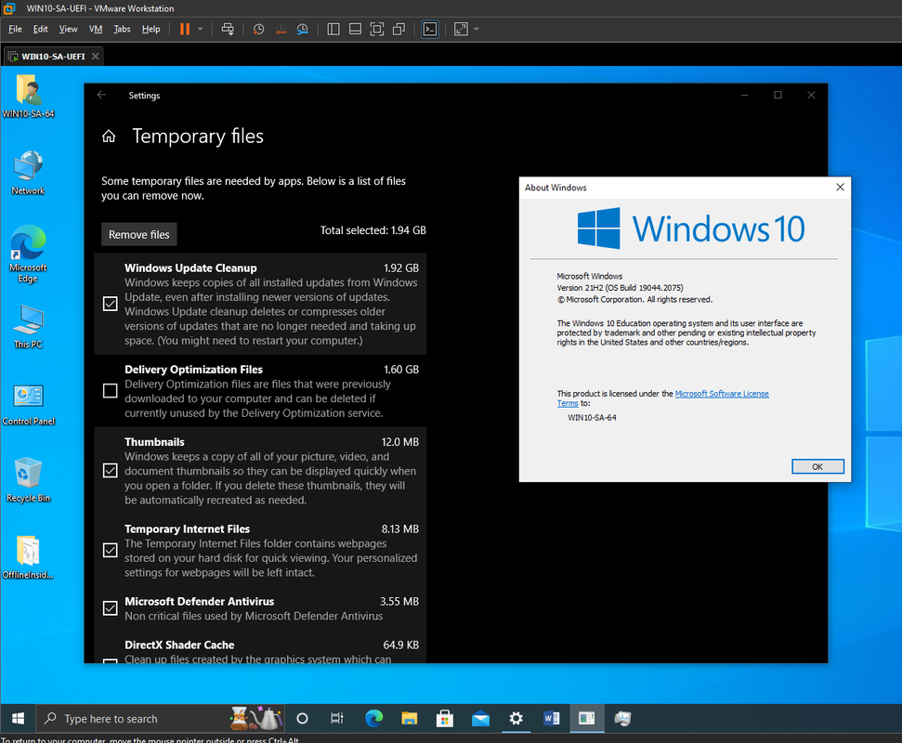Enter full screen mode

377,30
